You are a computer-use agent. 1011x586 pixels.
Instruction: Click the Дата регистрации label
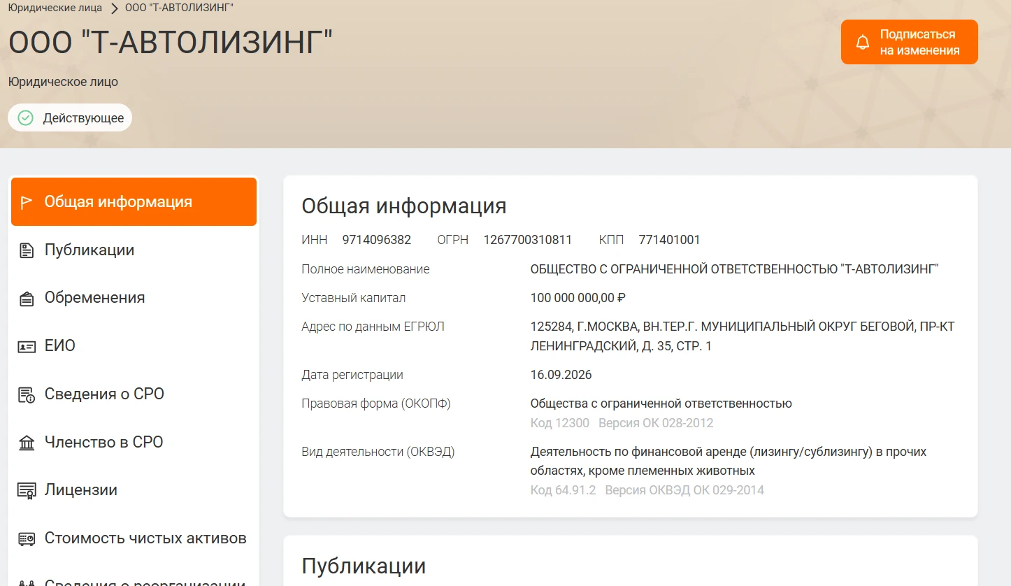352,375
